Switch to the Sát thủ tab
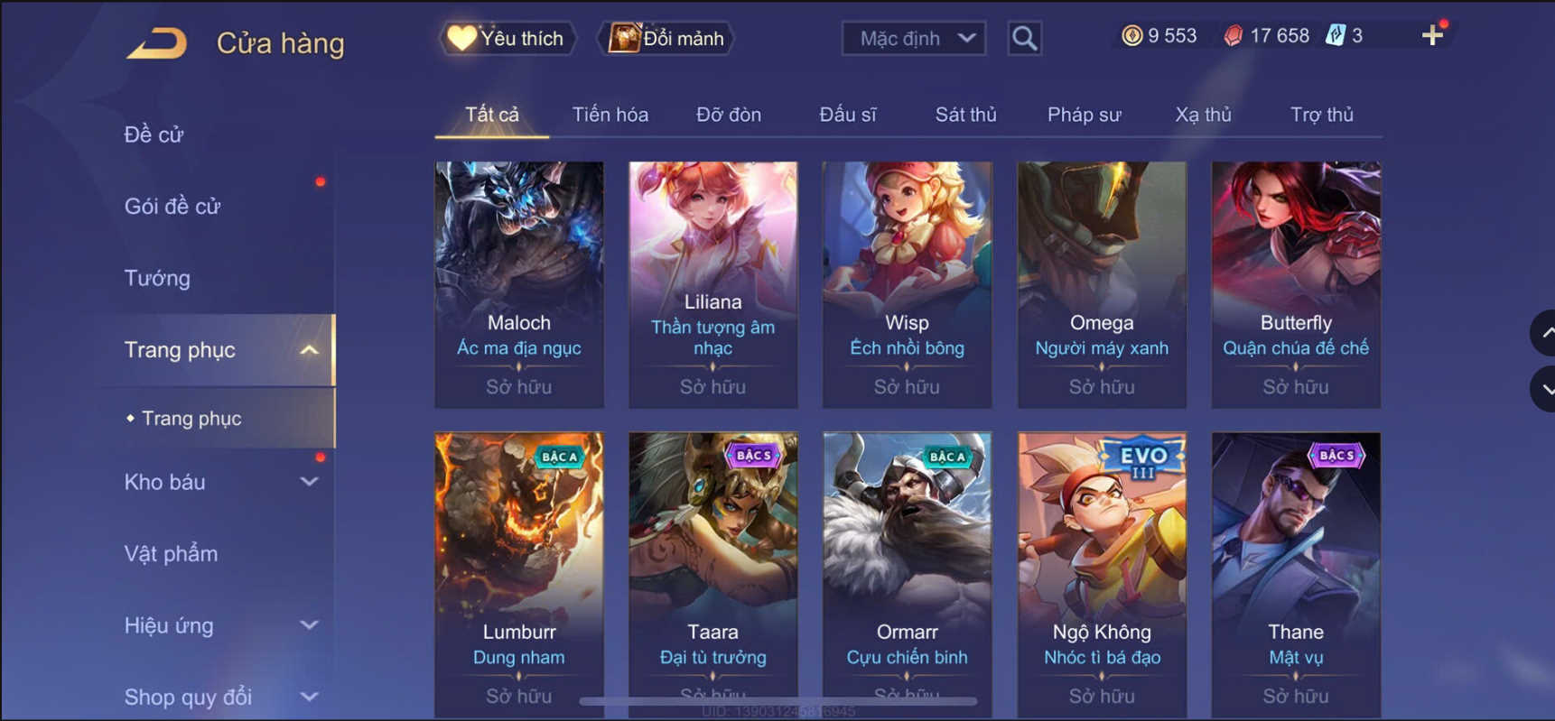The width and height of the screenshot is (1555, 721). (x=965, y=115)
